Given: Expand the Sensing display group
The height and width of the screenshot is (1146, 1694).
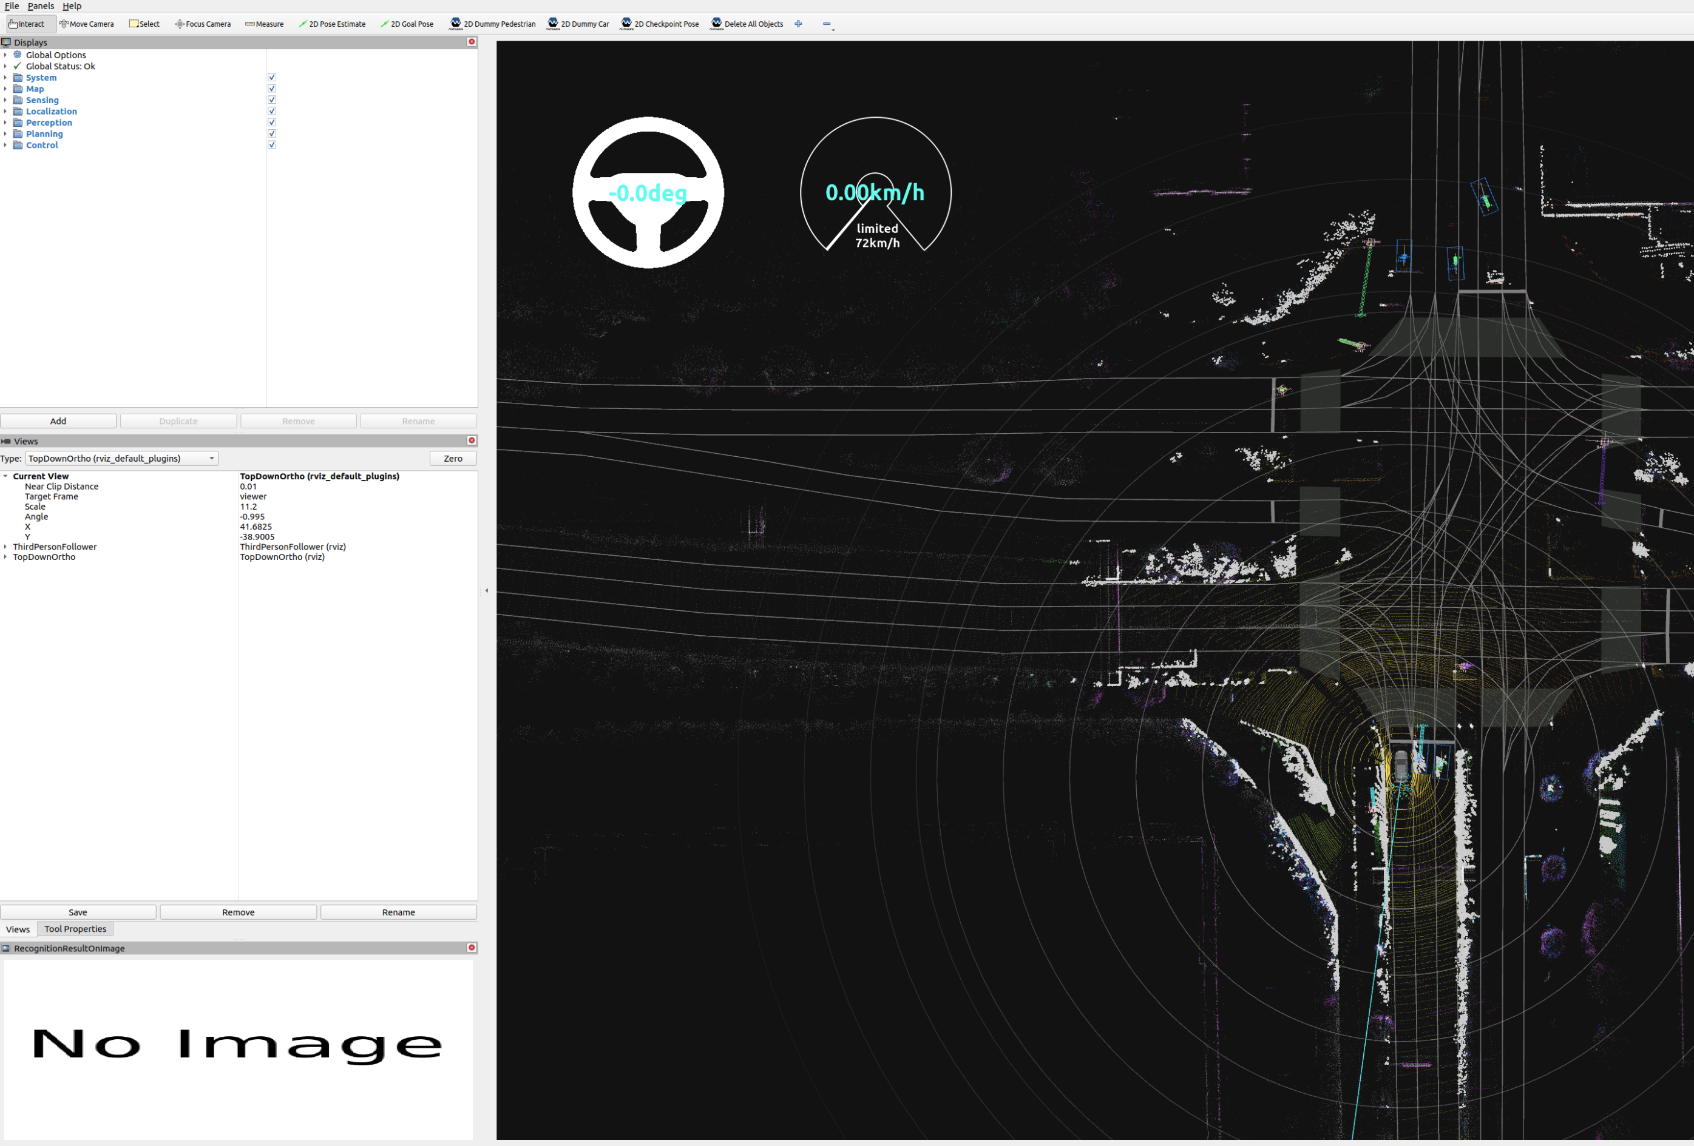Looking at the screenshot, I should click(5, 101).
